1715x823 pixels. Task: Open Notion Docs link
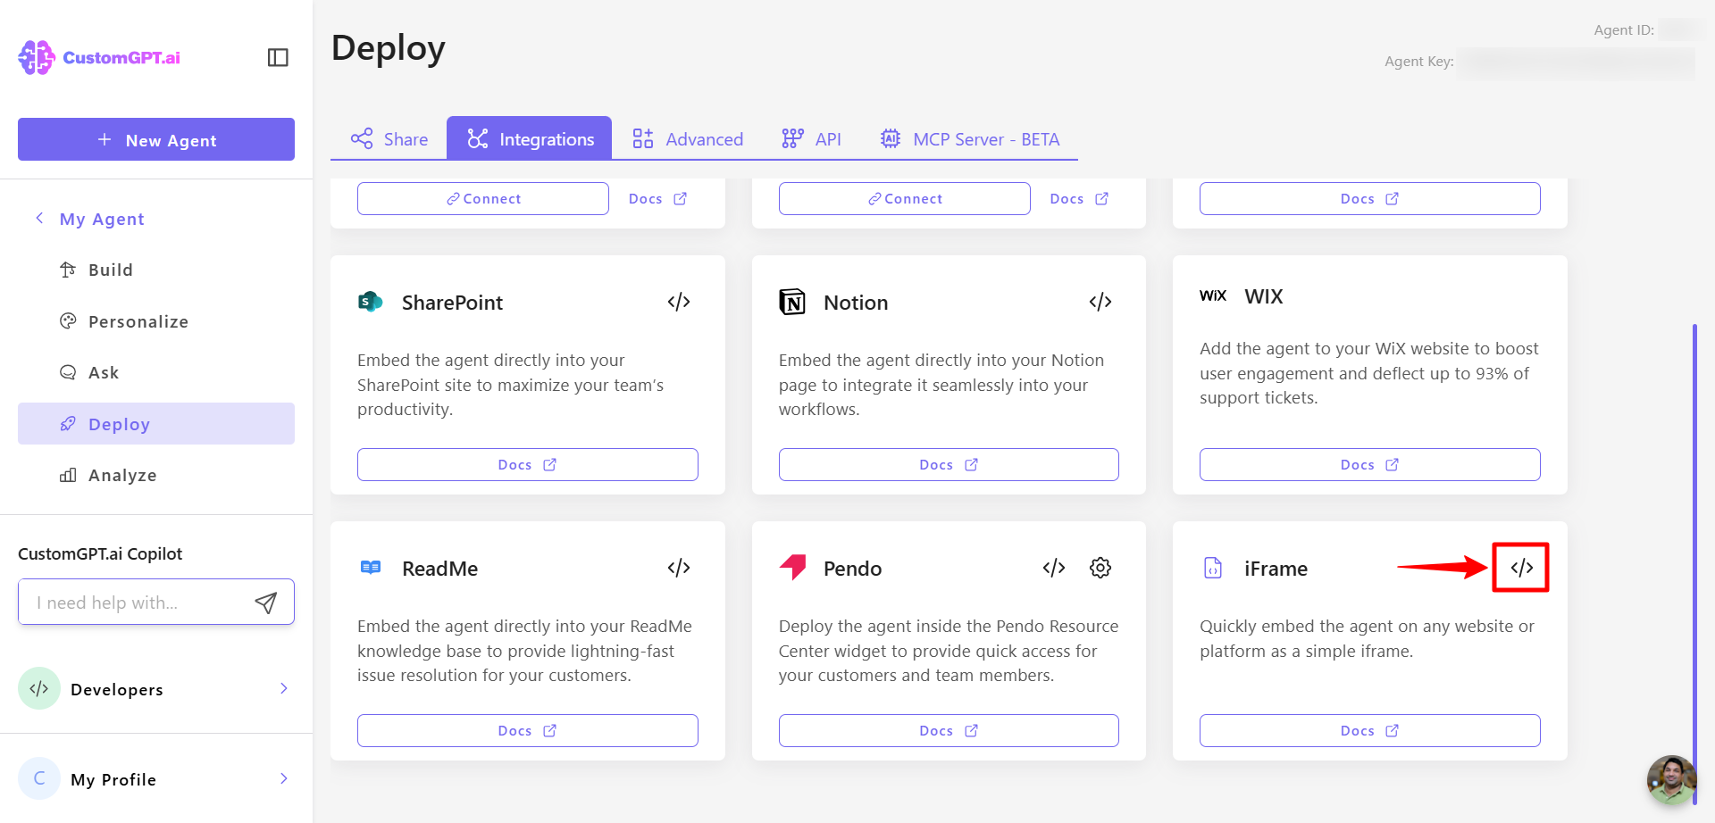(949, 464)
